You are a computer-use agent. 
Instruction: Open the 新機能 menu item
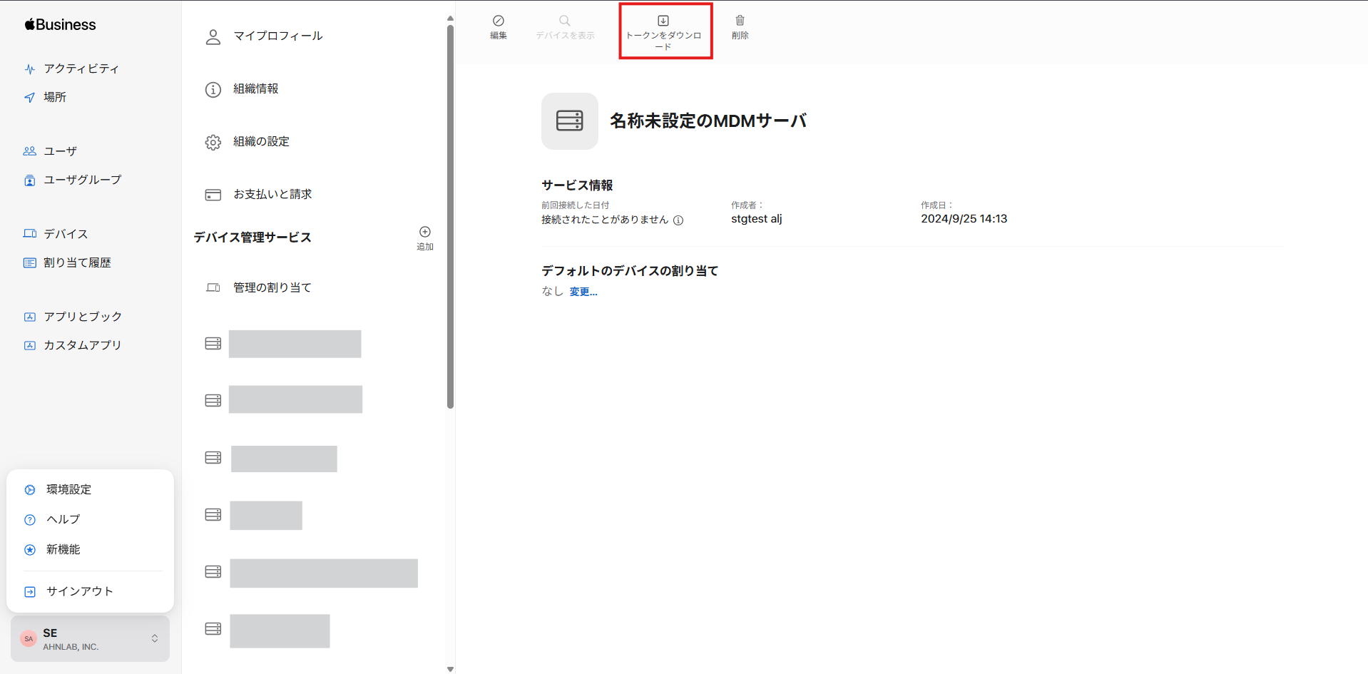tap(62, 549)
